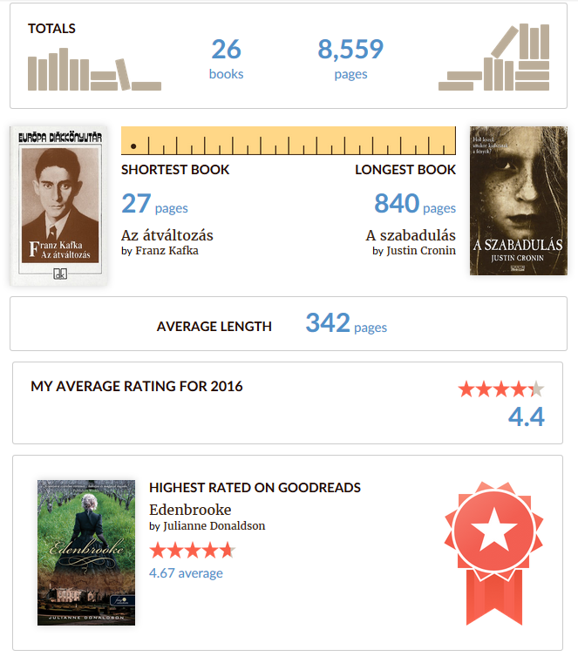Click the left bookshelf illustration in Totals

click(x=94, y=70)
